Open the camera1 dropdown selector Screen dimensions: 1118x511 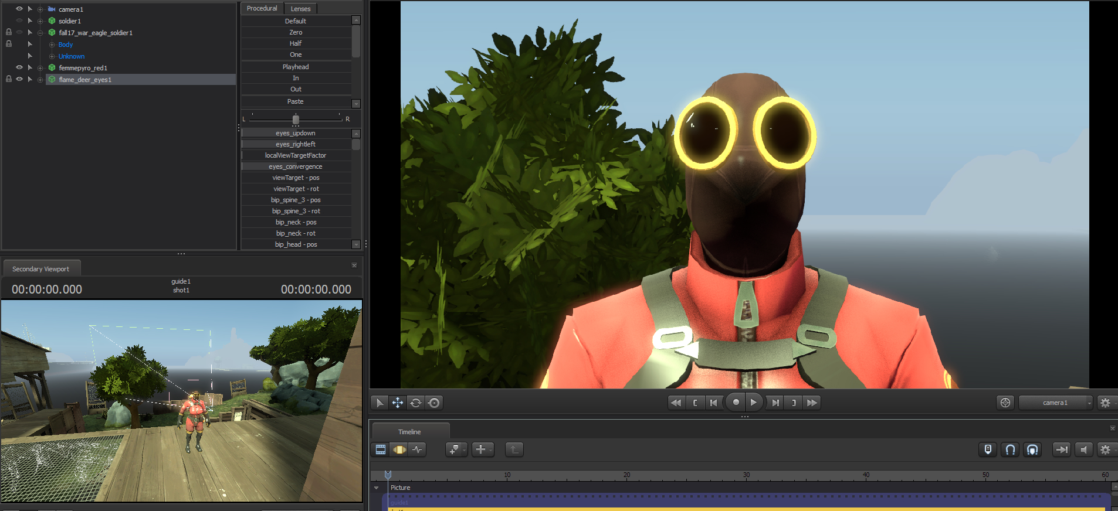pyautogui.click(x=1056, y=403)
